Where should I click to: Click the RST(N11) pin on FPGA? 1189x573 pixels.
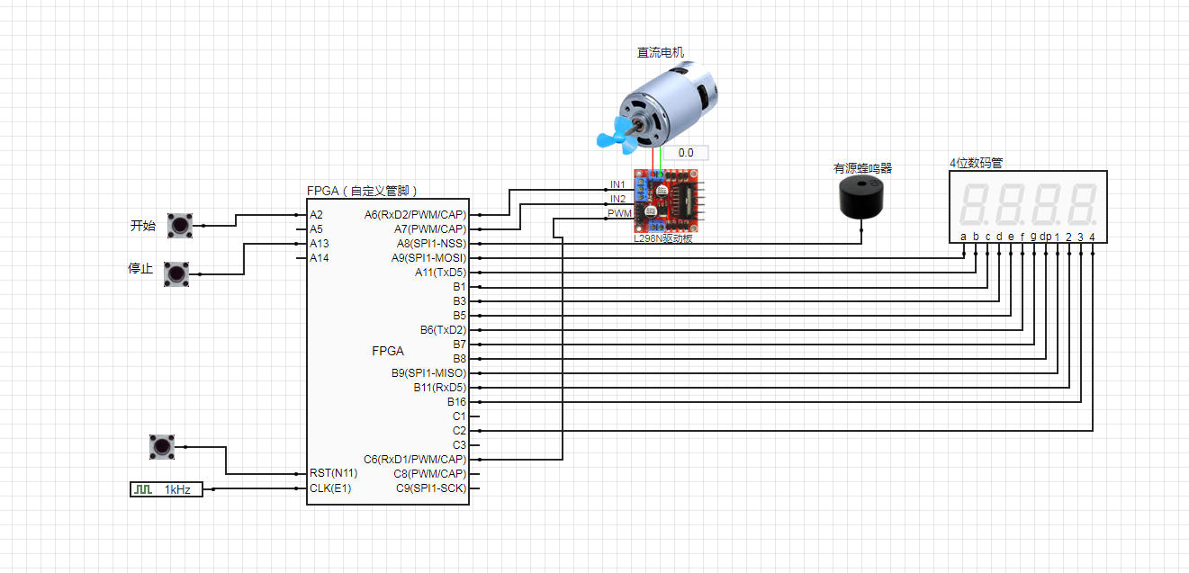tap(333, 474)
